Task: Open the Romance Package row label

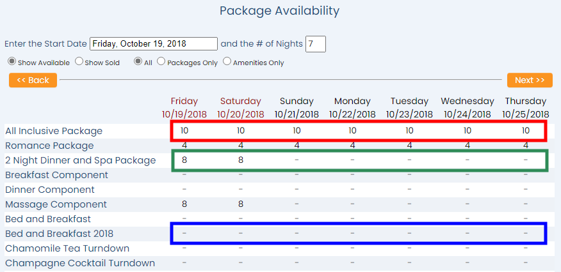Action: [x=49, y=146]
